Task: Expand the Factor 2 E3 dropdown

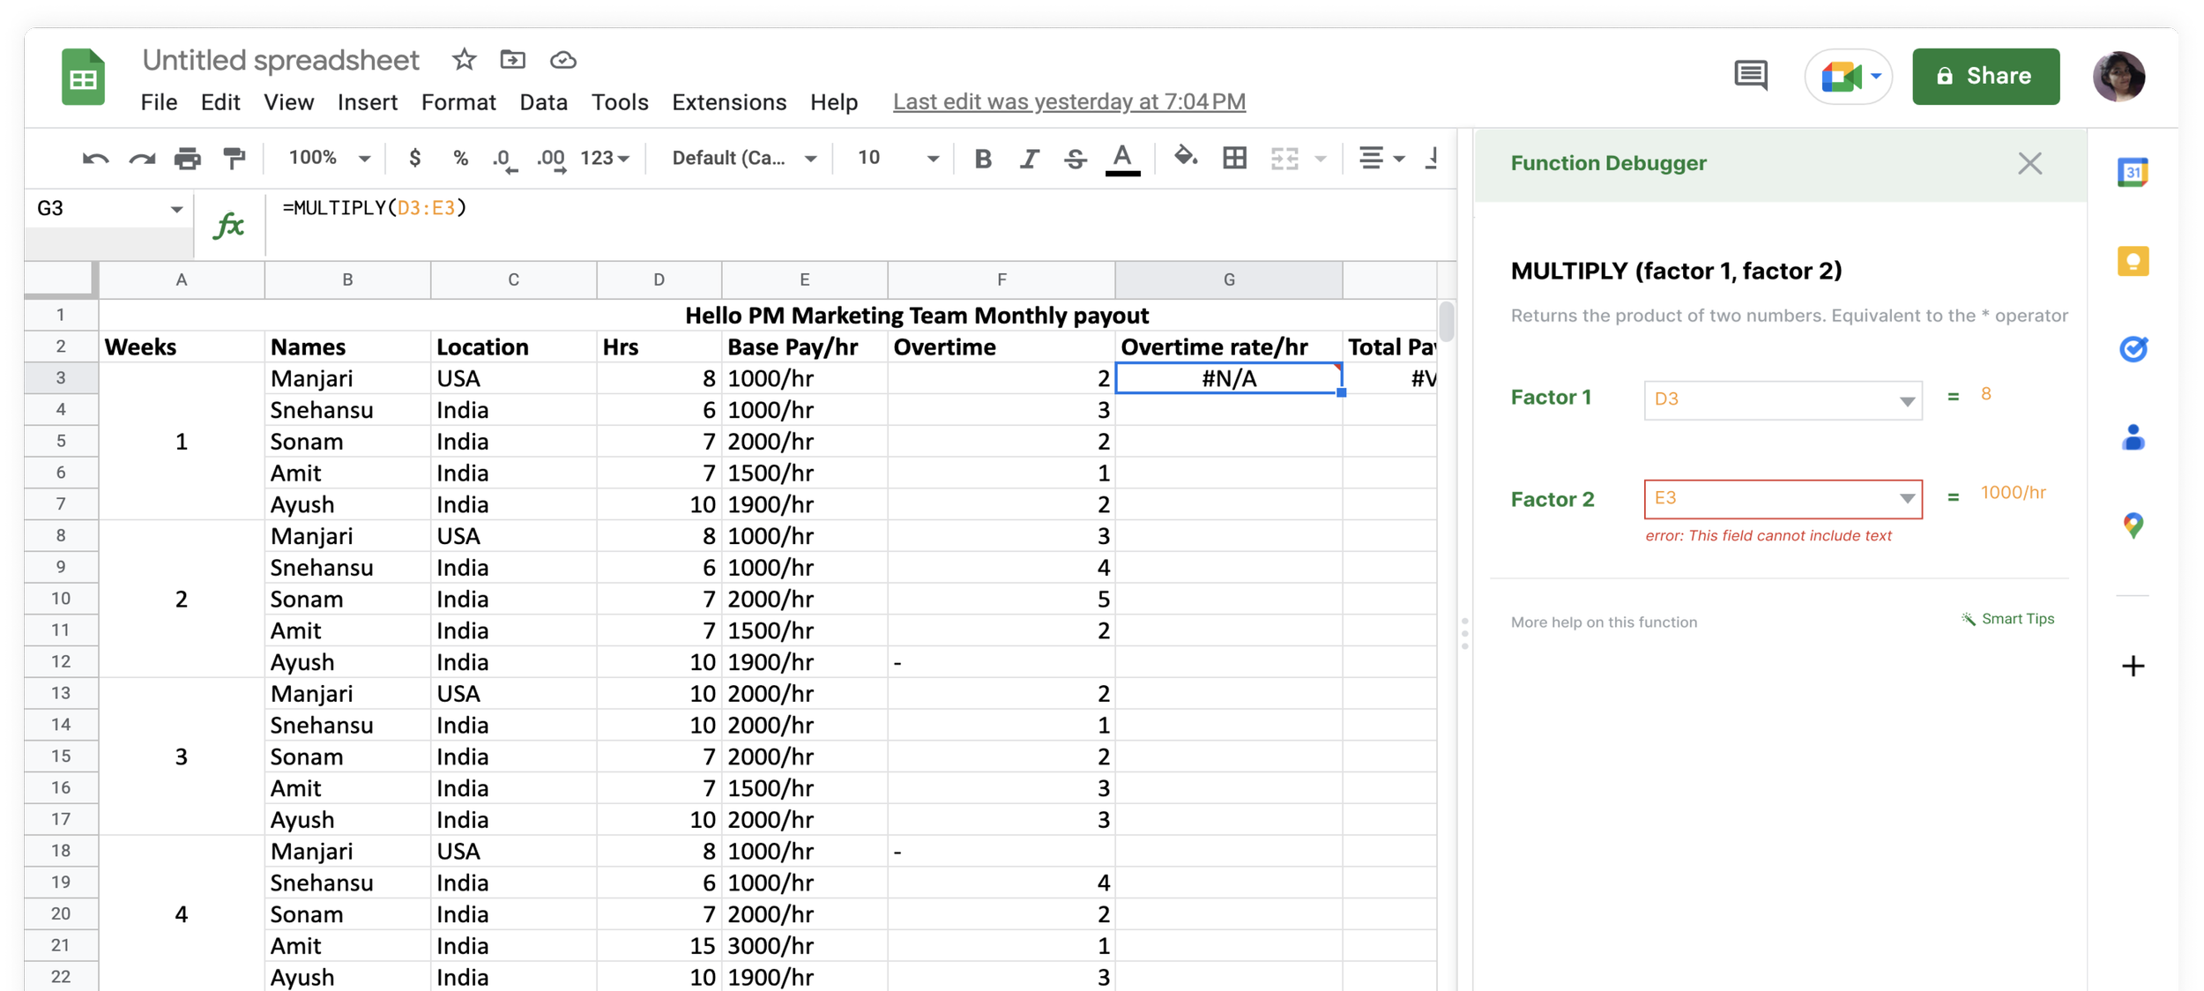Action: [x=1906, y=499]
